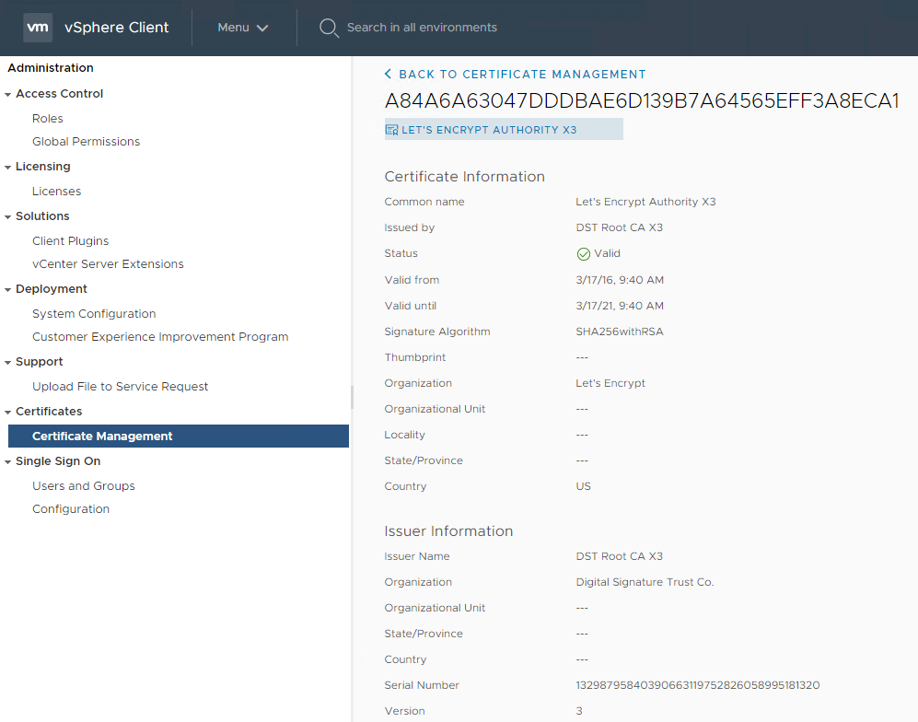Click the certificate icon beside Let's Encrypt Authority X3
This screenshot has height=722, width=918.
[x=391, y=130]
